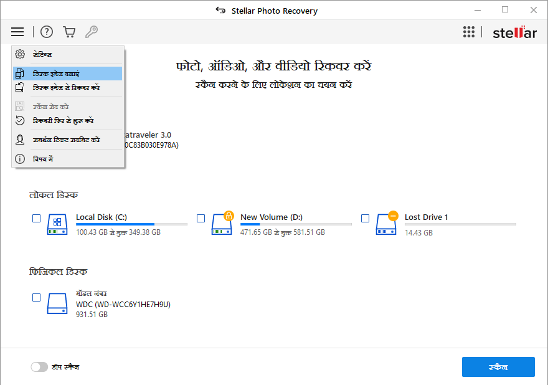Click the key activation icon
548x385 pixels.
click(92, 32)
